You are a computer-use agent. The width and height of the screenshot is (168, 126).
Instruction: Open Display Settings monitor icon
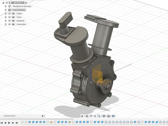pyautogui.click(x=104, y=116)
